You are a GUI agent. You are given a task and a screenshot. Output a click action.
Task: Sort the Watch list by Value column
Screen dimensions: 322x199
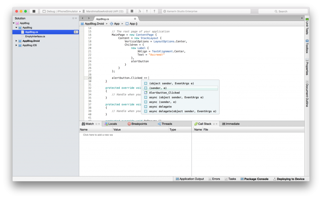click(x=141, y=130)
